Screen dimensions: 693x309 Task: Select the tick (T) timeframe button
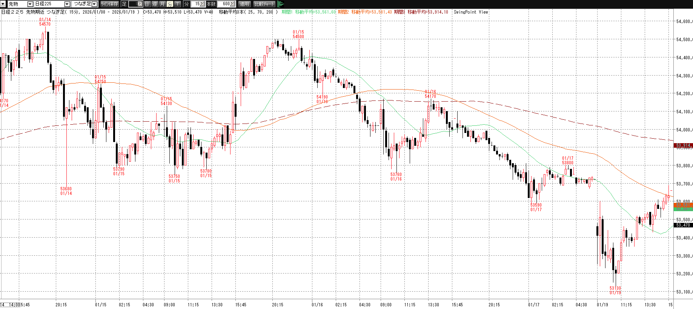click(177, 4)
